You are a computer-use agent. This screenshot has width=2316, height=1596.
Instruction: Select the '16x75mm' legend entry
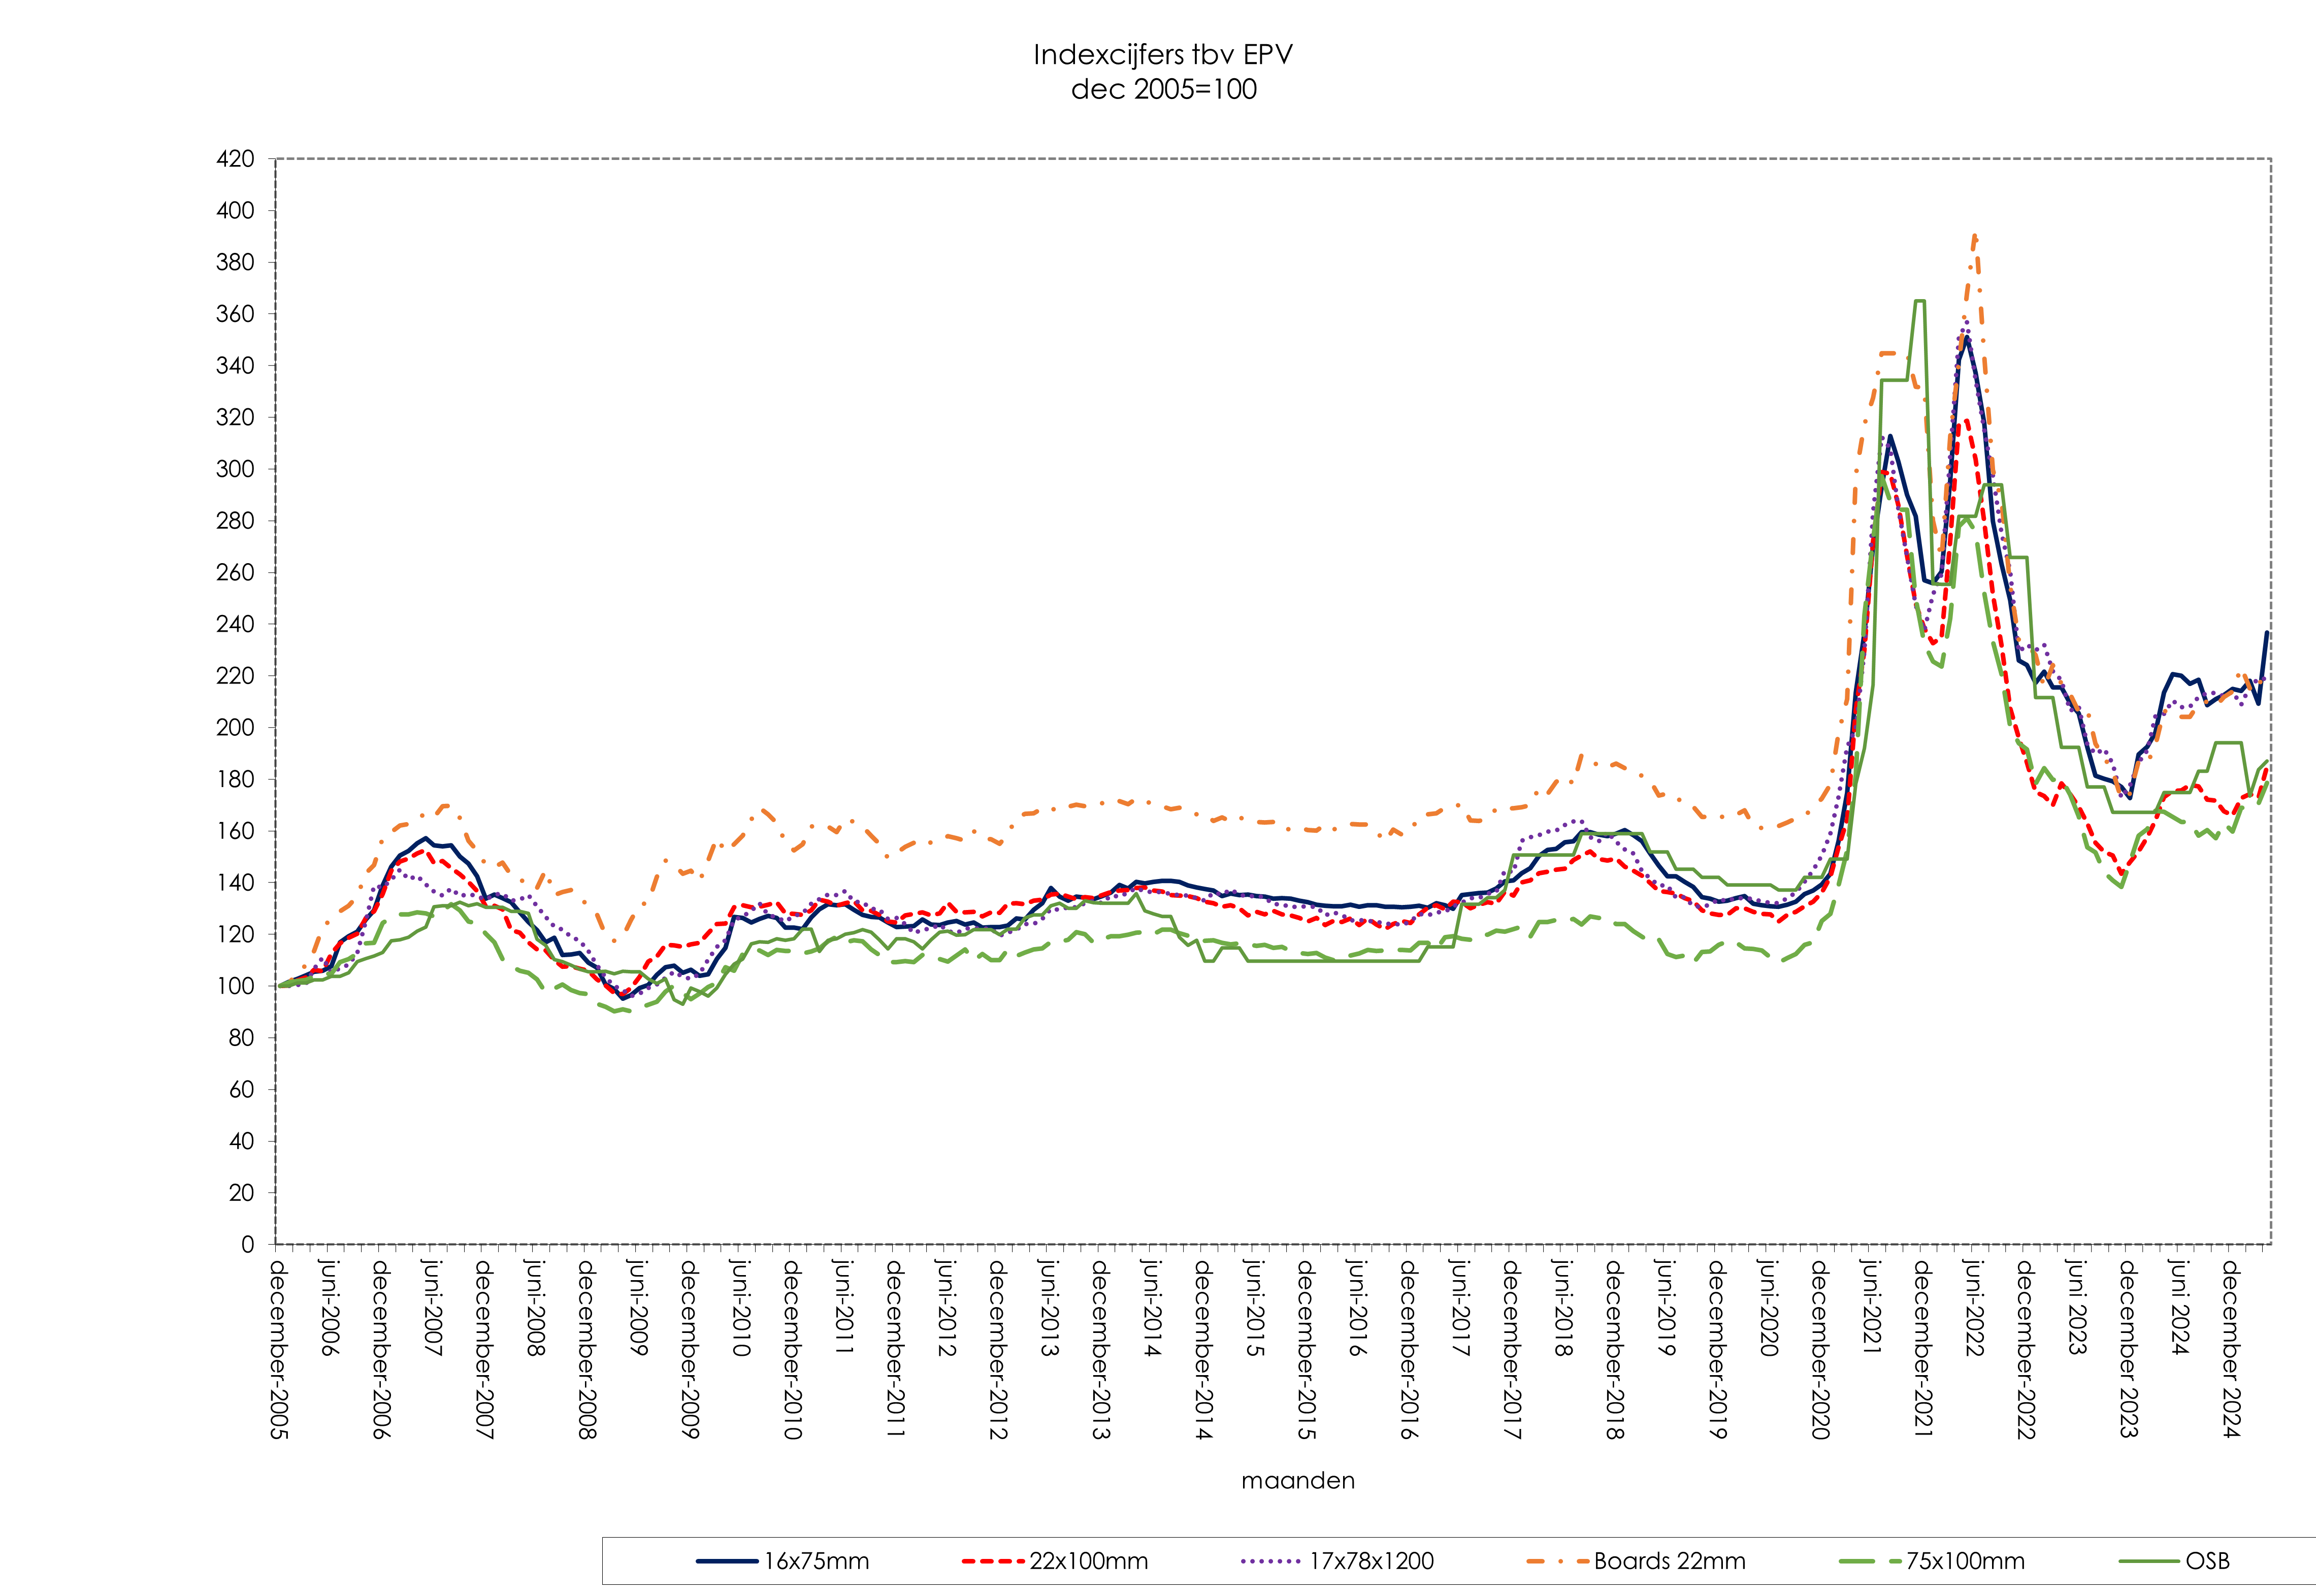click(783, 1561)
